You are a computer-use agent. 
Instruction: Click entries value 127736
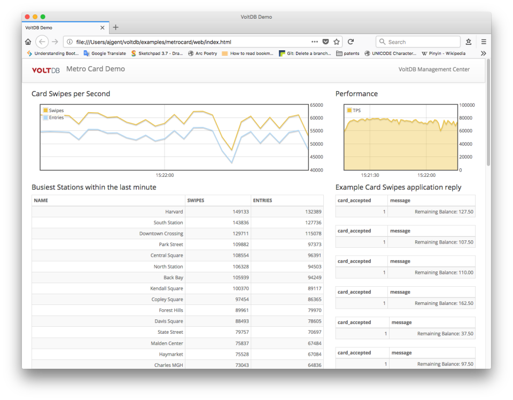tap(313, 222)
